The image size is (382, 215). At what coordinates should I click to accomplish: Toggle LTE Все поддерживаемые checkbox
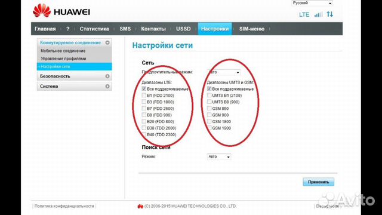[144, 89]
